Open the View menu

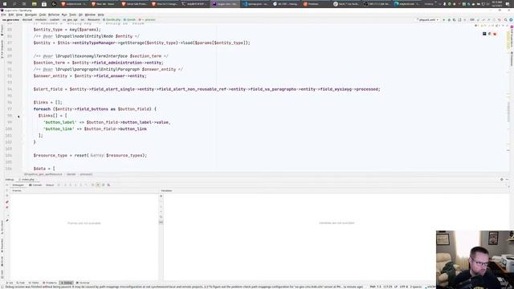pos(19,14)
